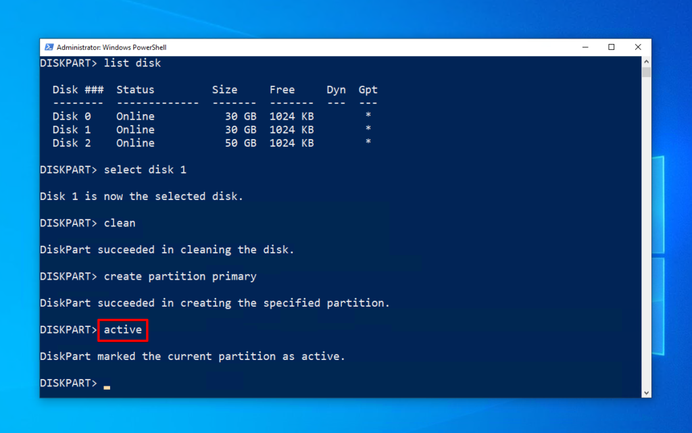Viewport: 692px width, 433px height.
Task: Click the vertical scrollbar track
Action: point(647,236)
